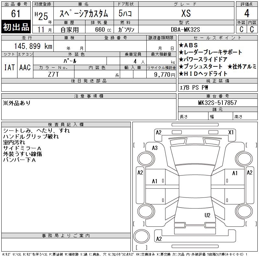Screen dimensions: 259x259
Task: Click the X1 mark on car diagram
Action: click(231, 132)
